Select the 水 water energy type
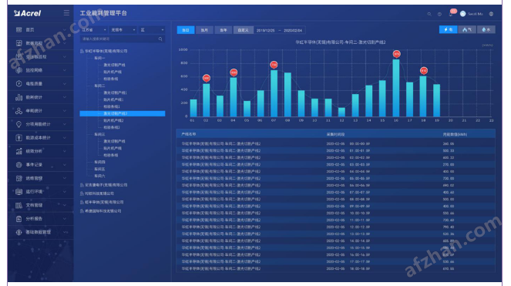Viewport: 511px width, 286px height. [x=486, y=29]
